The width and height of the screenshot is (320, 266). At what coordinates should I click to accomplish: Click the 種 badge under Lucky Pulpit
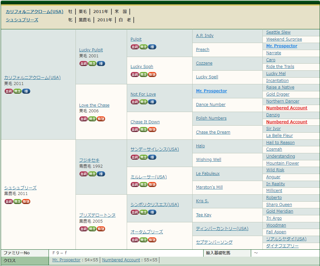pos(101,64)
